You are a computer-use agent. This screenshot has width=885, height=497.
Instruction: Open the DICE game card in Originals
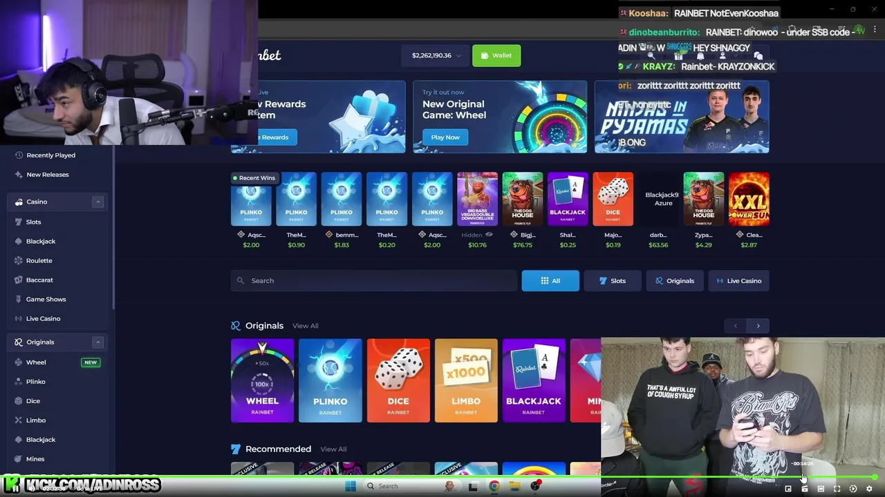(398, 380)
